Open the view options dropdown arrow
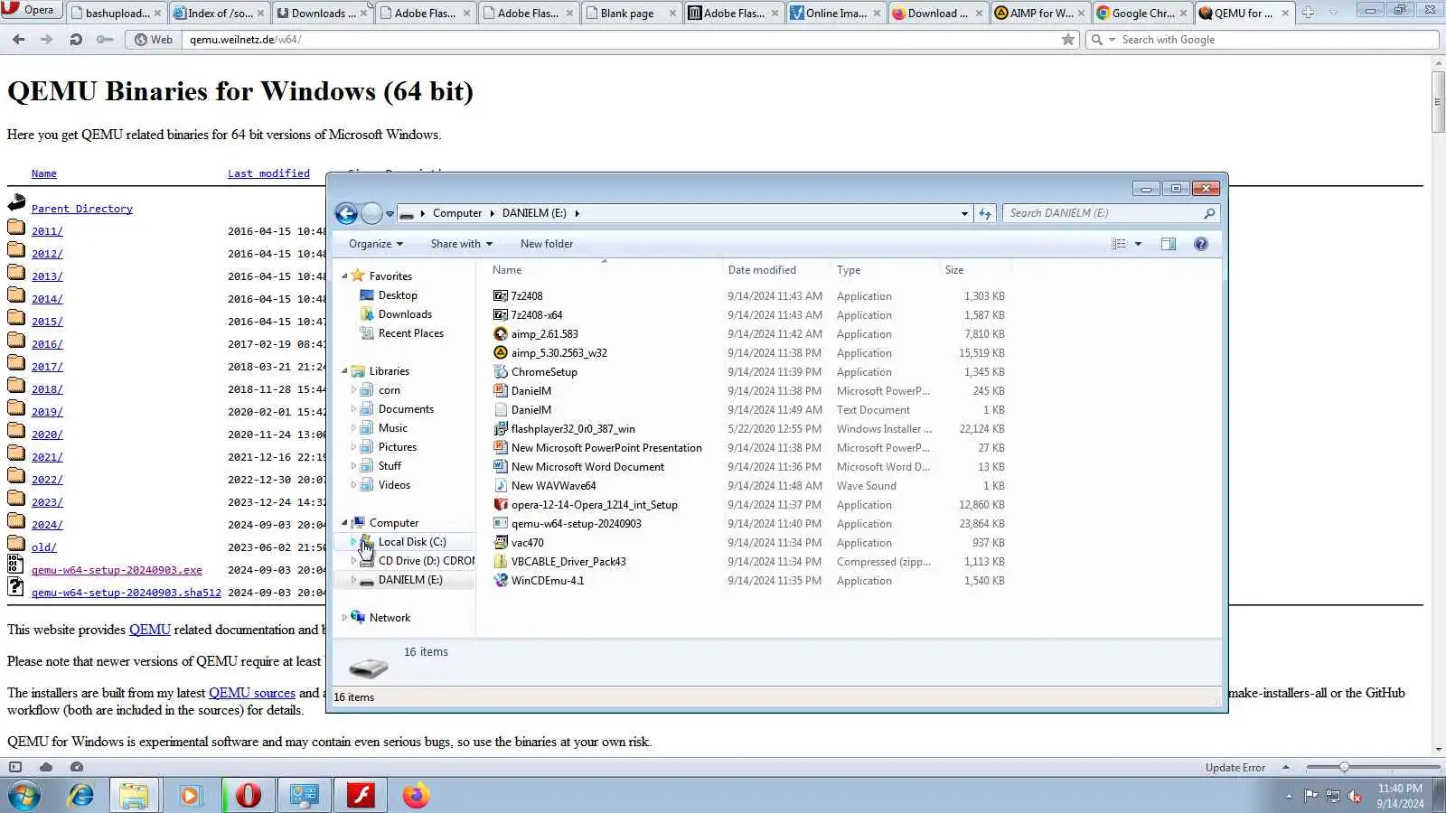Image resolution: width=1446 pixels, height=813 pixels. click(1138, 244)
